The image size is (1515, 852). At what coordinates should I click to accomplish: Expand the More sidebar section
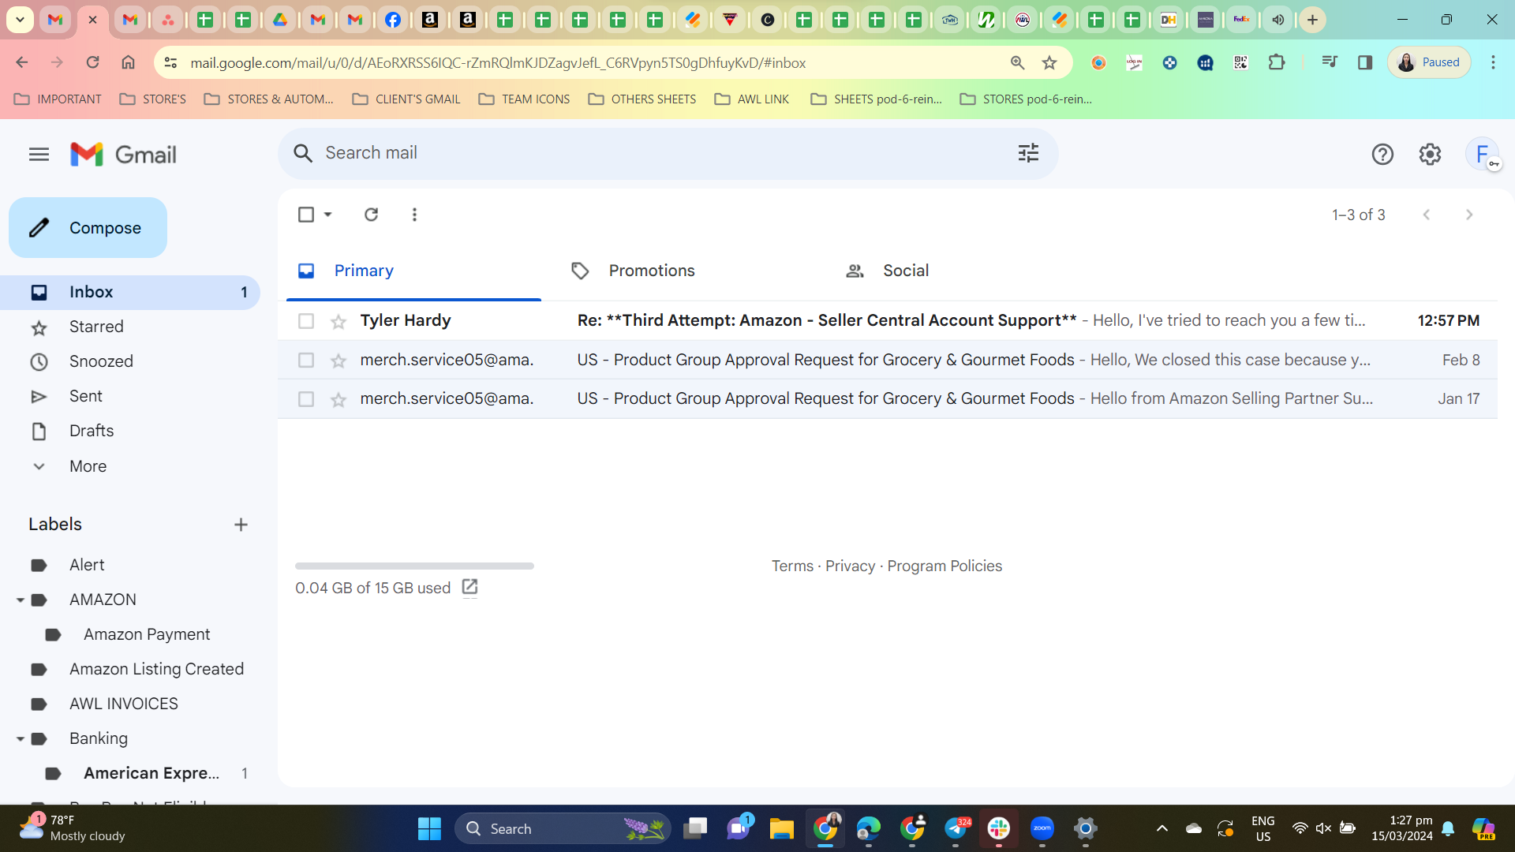pos(88,466)
